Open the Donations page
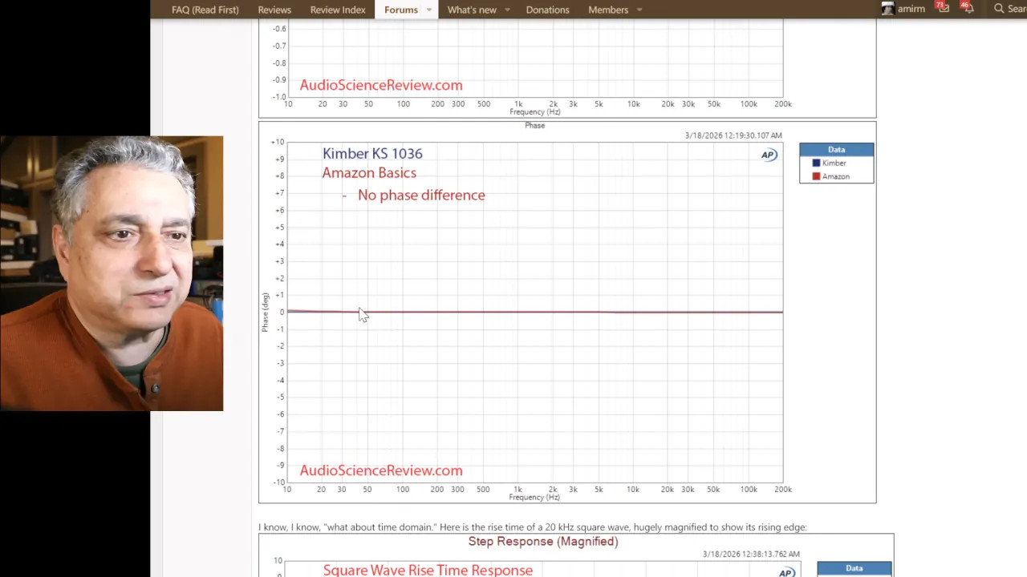Screen dimensions: 1027x577 547,10
